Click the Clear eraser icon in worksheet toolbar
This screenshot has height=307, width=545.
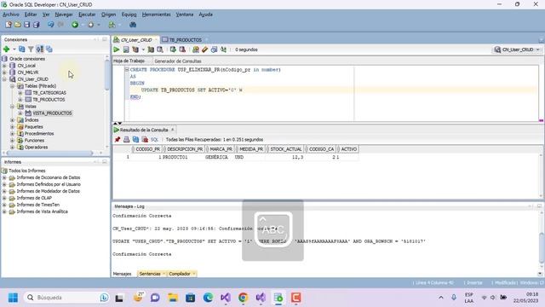(x=204, y=49)
